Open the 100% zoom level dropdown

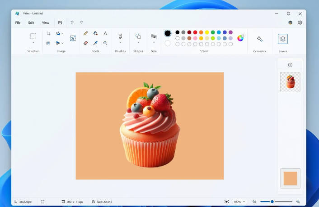coord(239,202)
